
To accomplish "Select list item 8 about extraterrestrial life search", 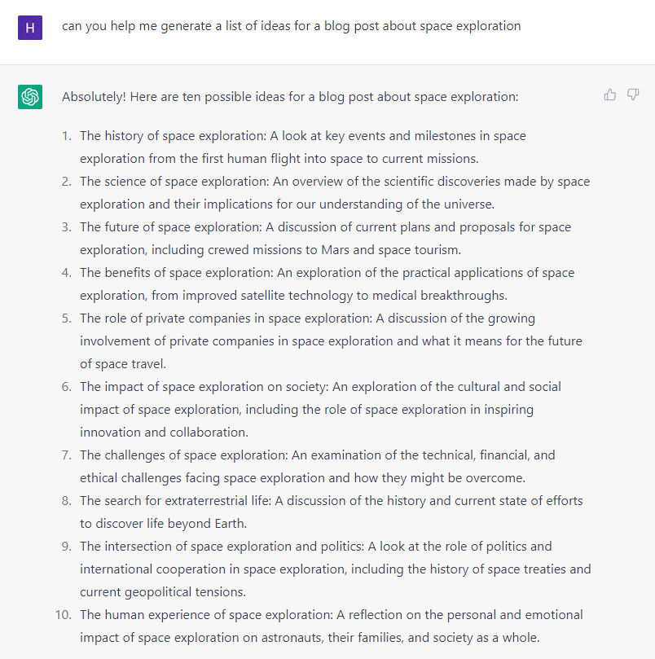I will click(x=332, y=512).
